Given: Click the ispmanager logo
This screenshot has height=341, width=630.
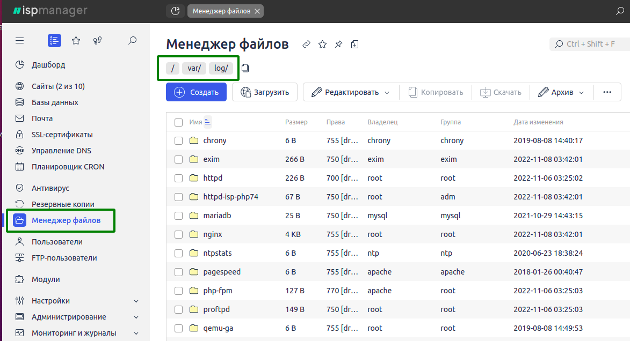Looking at the screenshot, I should (x=50, y=11).
